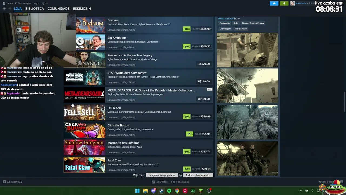Open the Exibir menu
The height and width of the screenshot is (195, 346).
click(x=18, y=3)
